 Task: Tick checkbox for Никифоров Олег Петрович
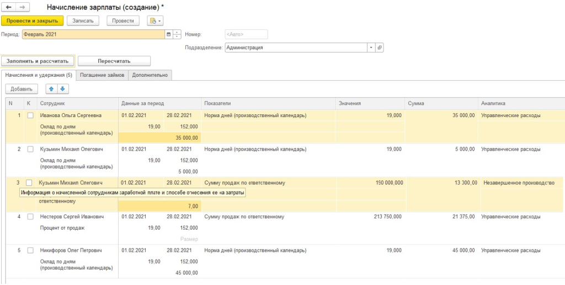tap(30, 250)
